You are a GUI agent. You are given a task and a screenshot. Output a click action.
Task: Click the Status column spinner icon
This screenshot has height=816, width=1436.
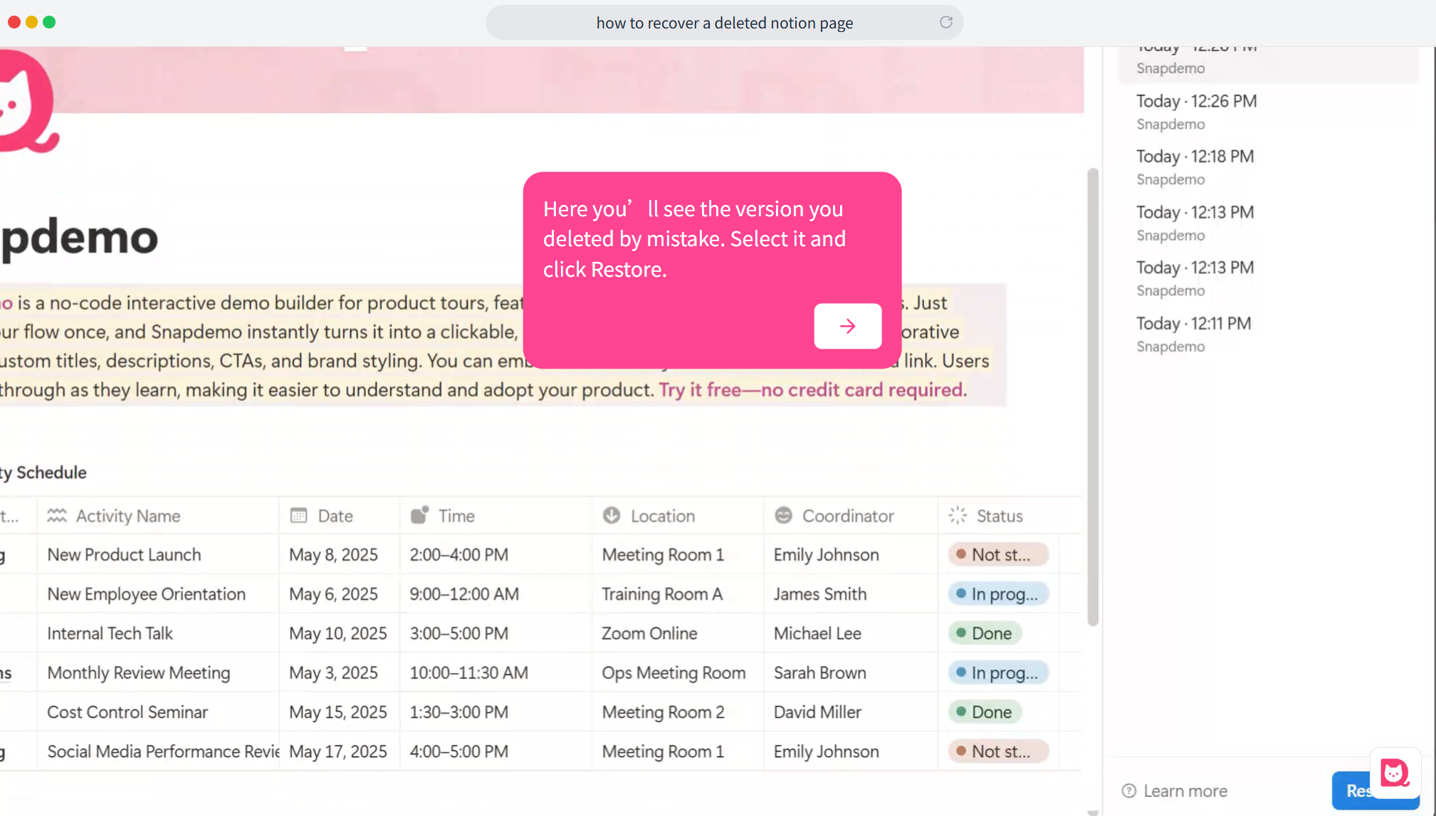958,516
